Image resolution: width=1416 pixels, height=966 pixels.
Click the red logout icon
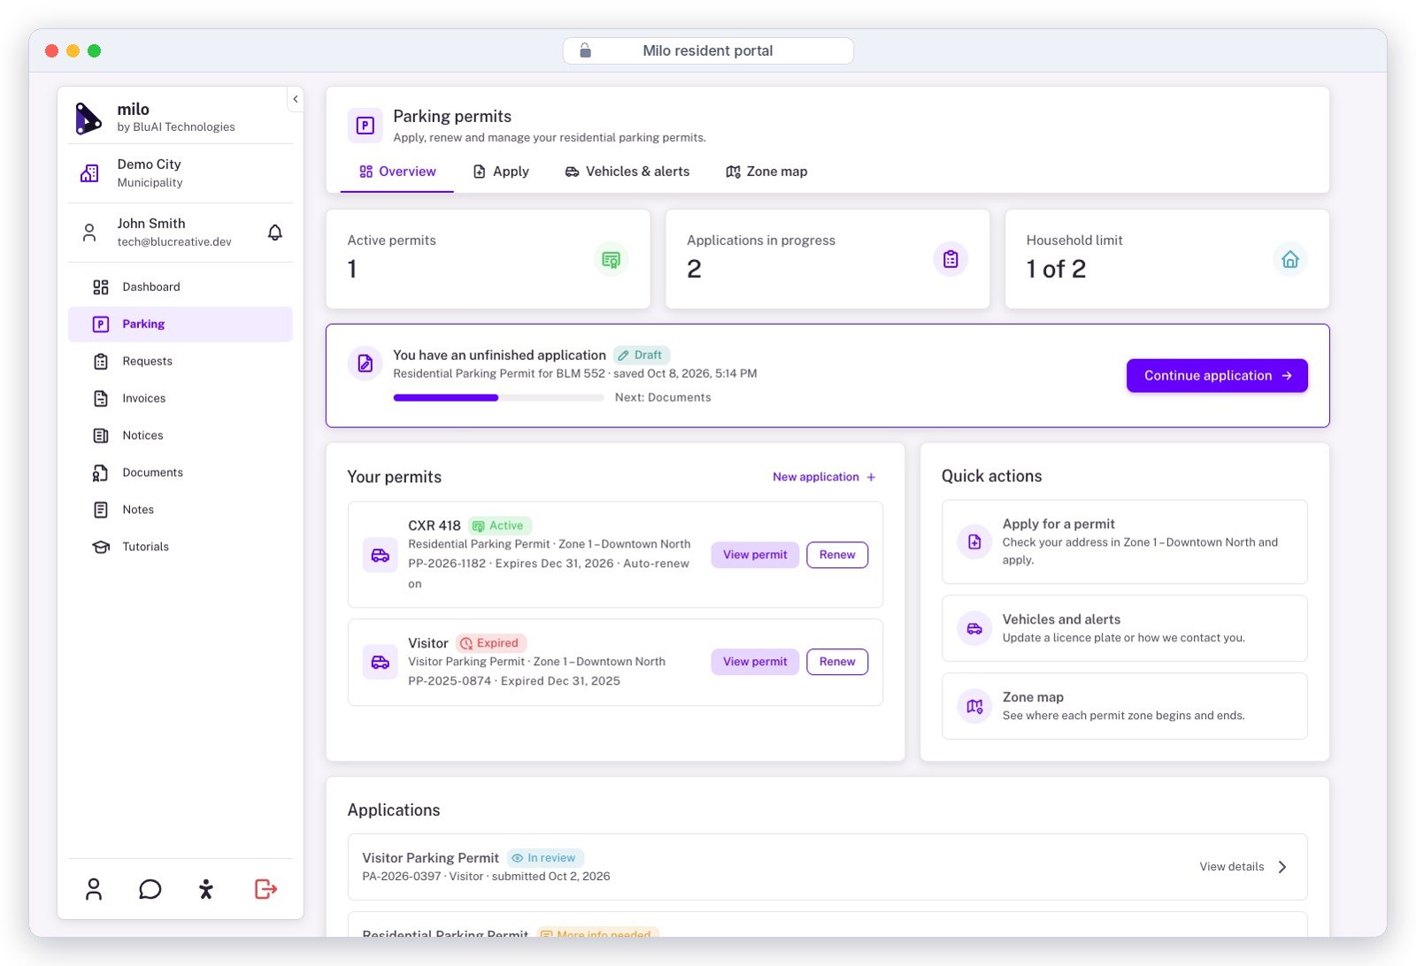(x=265, y=889)
